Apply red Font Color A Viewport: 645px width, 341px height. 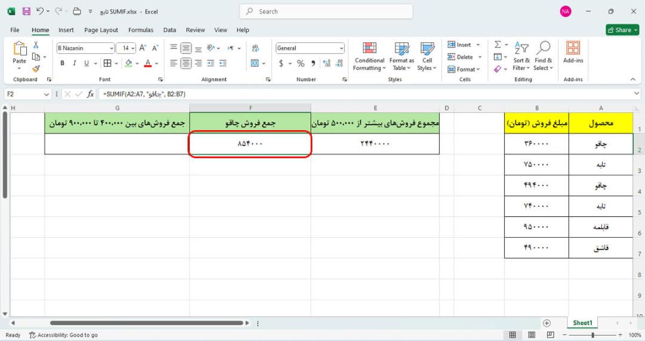[x=148, y=63]
